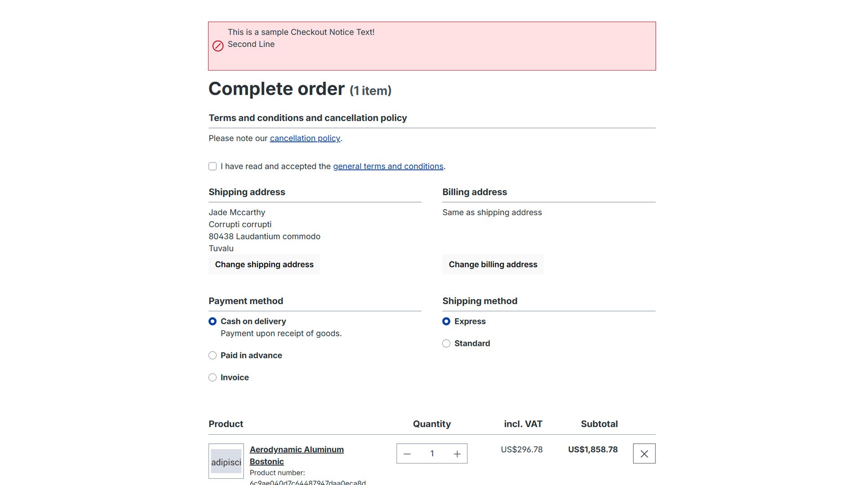Click the Checkout Notice alert box
Viewport: 863px width, 485px height.
(432, 46)
